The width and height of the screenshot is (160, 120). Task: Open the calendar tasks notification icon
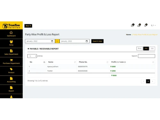(x=132, y=26)
